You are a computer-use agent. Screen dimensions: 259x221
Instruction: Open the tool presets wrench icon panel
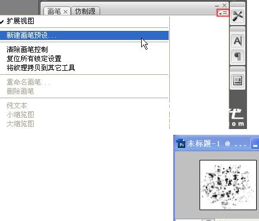[x=237, y=16]
